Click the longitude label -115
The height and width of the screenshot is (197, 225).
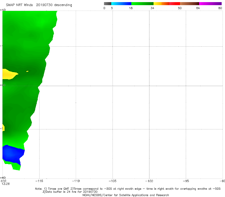pos(39,181)
